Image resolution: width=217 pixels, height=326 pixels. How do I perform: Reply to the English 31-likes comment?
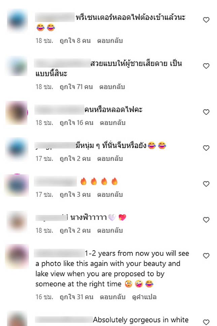tap(113, 297)
